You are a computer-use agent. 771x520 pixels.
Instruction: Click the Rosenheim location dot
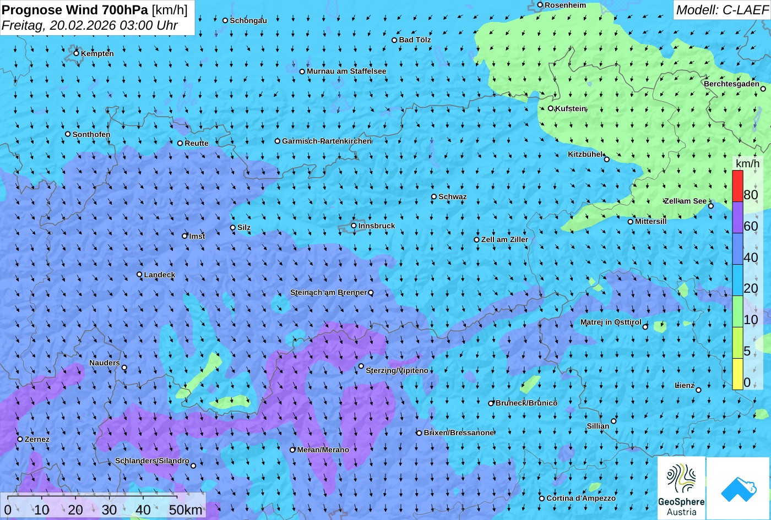pyautogui.click(x=540, y=5)
